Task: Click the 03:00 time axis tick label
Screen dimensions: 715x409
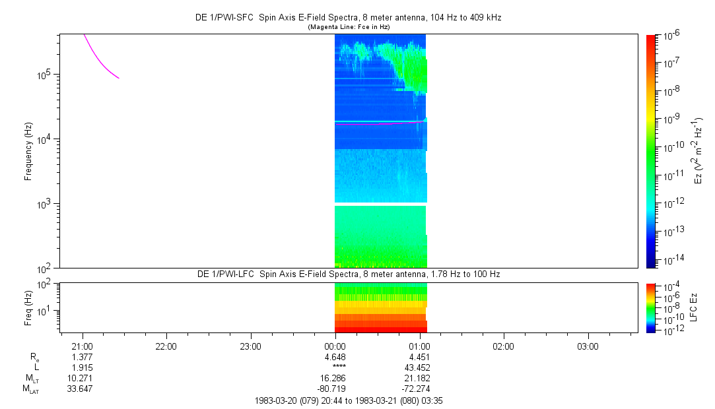Action: point(588,346)
